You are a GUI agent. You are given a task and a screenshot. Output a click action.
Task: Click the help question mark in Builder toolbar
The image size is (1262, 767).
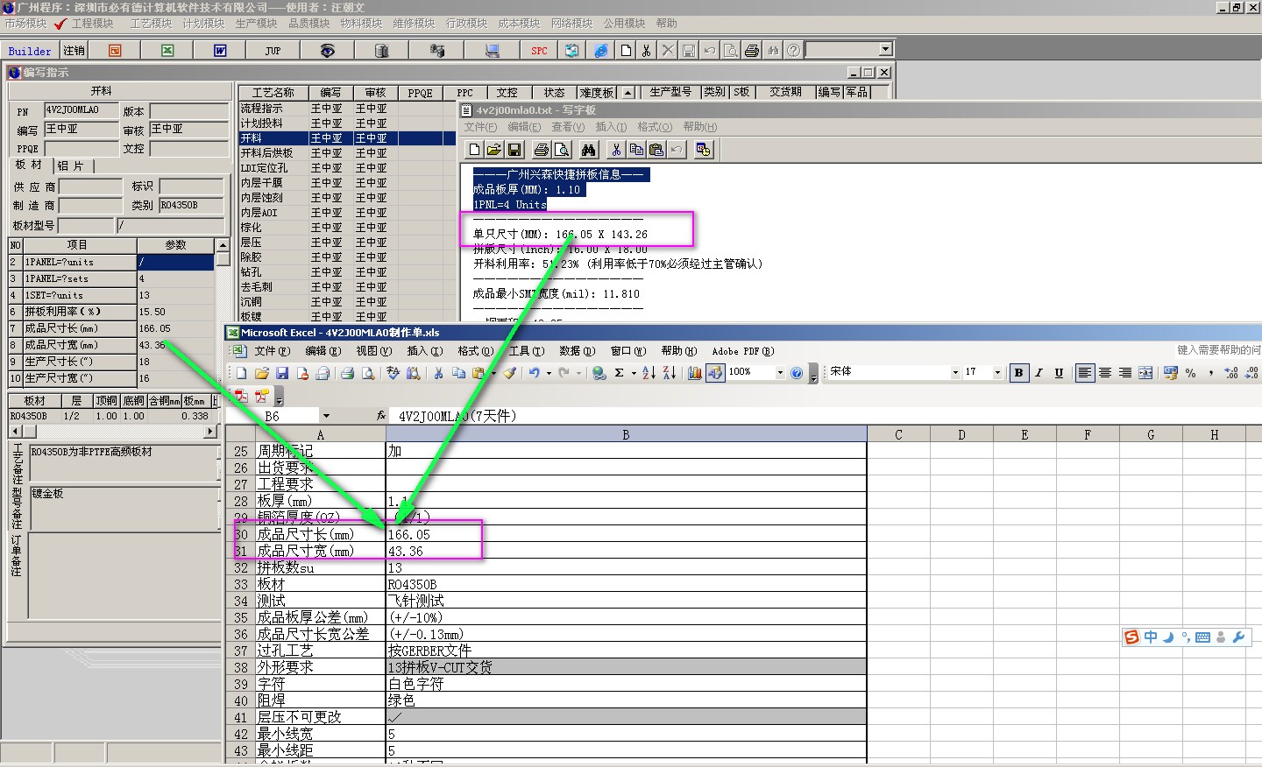[x=793, y=51]
